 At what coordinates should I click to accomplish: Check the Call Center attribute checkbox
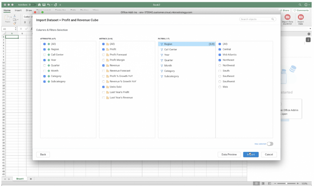click(45, 55)
